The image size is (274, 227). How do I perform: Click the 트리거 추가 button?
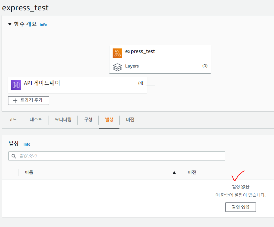(x=29, y=101)
